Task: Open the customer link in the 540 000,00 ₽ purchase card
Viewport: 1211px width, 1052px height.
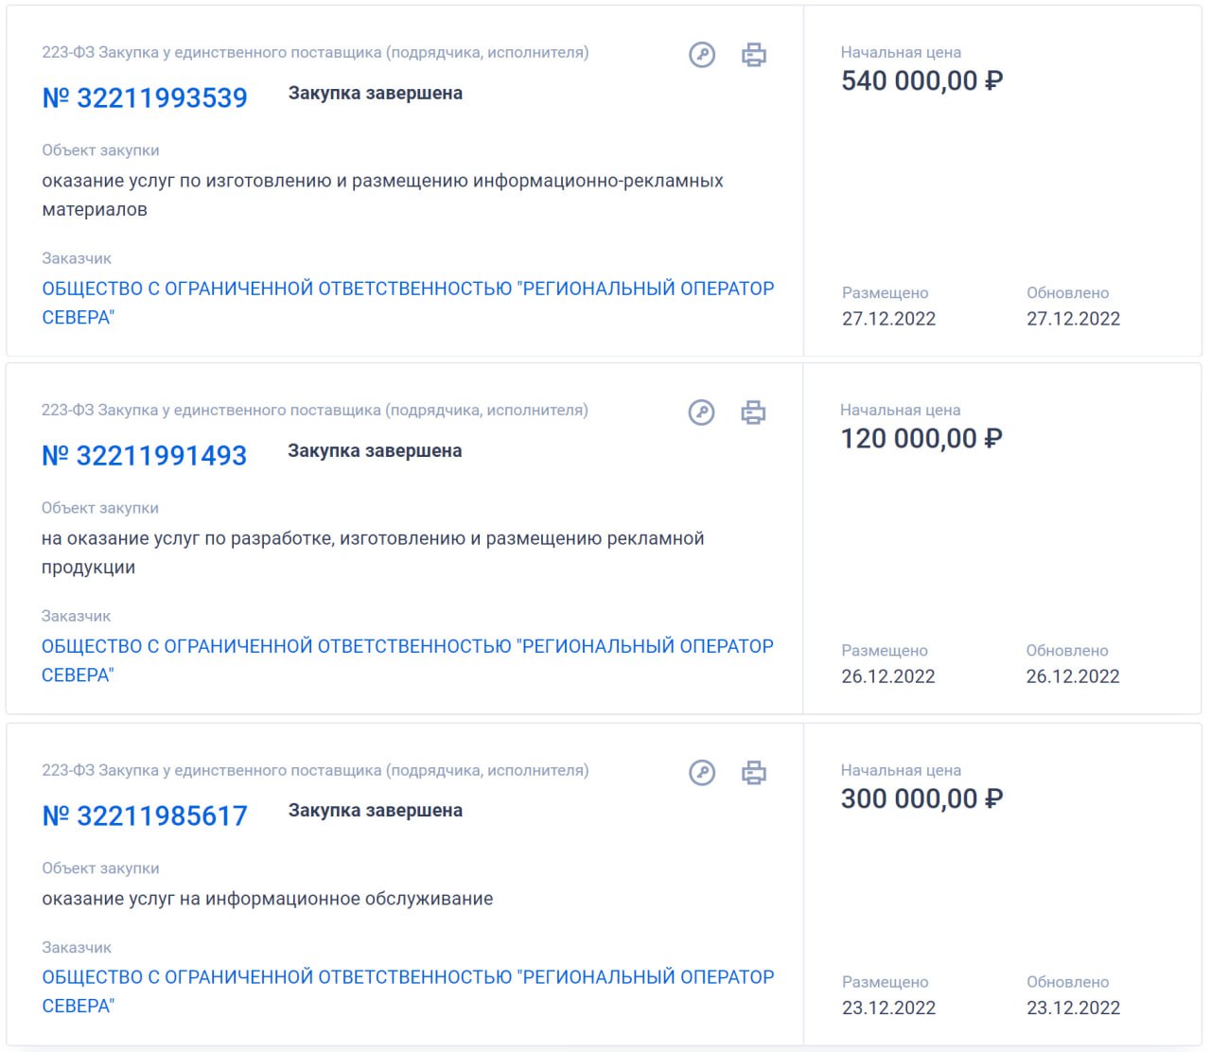Action: point(408,289)
